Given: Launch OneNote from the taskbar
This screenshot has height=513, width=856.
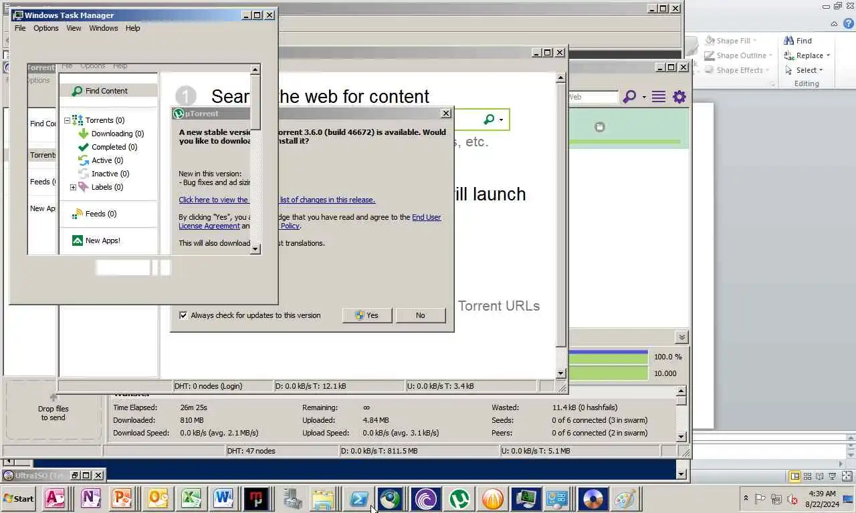Looking at the screenshot, I should point(89,498).
